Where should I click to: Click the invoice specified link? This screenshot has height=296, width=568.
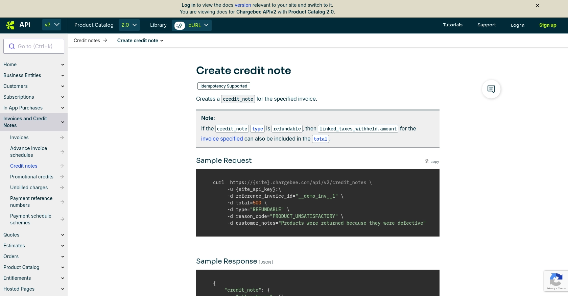[x=222, y=139]
